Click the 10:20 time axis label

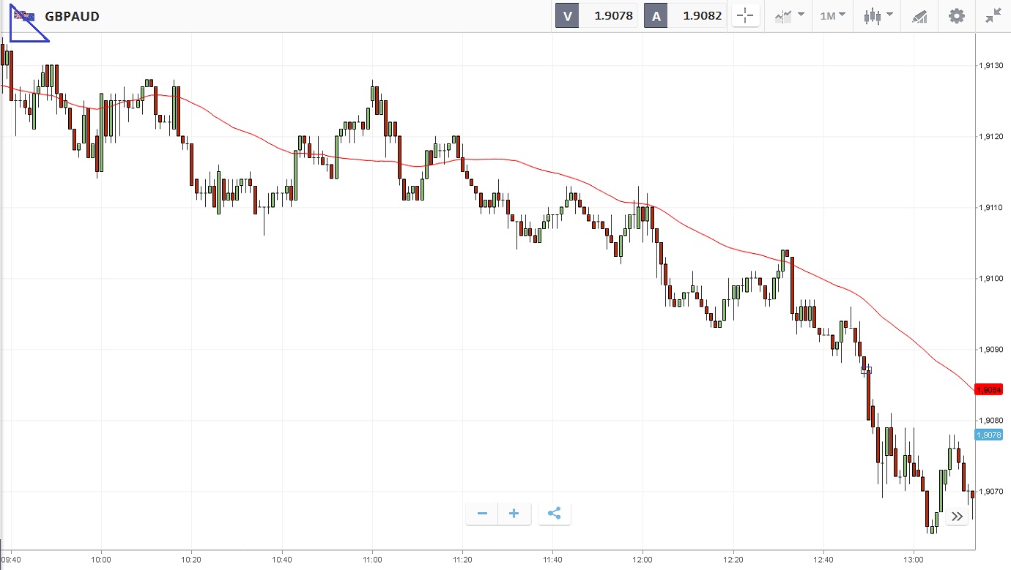[191, 560]
